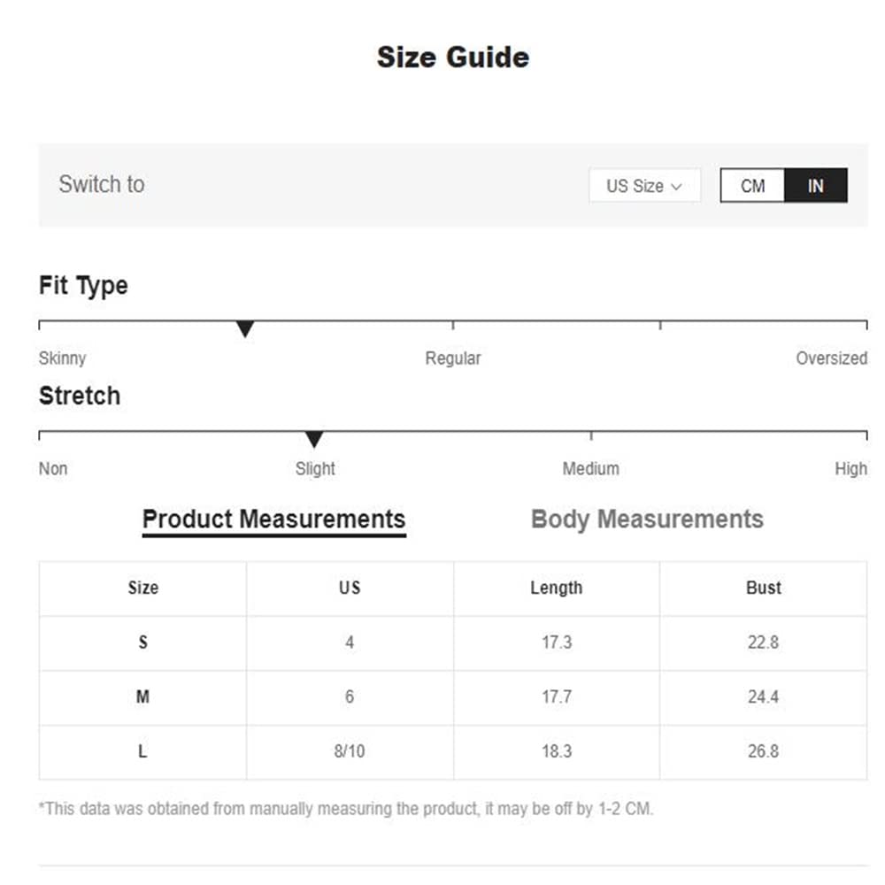This screenshot has width=885, height=885.
Task: Switch units to CM
Action: coord(752,186)
